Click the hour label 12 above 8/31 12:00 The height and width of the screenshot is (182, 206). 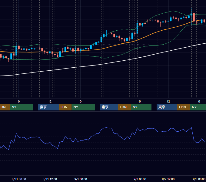click(50, 101)
